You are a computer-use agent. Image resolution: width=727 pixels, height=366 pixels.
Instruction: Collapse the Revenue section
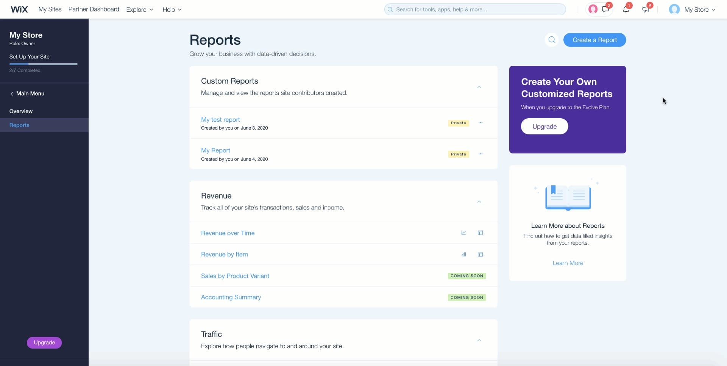coord(479,202)
